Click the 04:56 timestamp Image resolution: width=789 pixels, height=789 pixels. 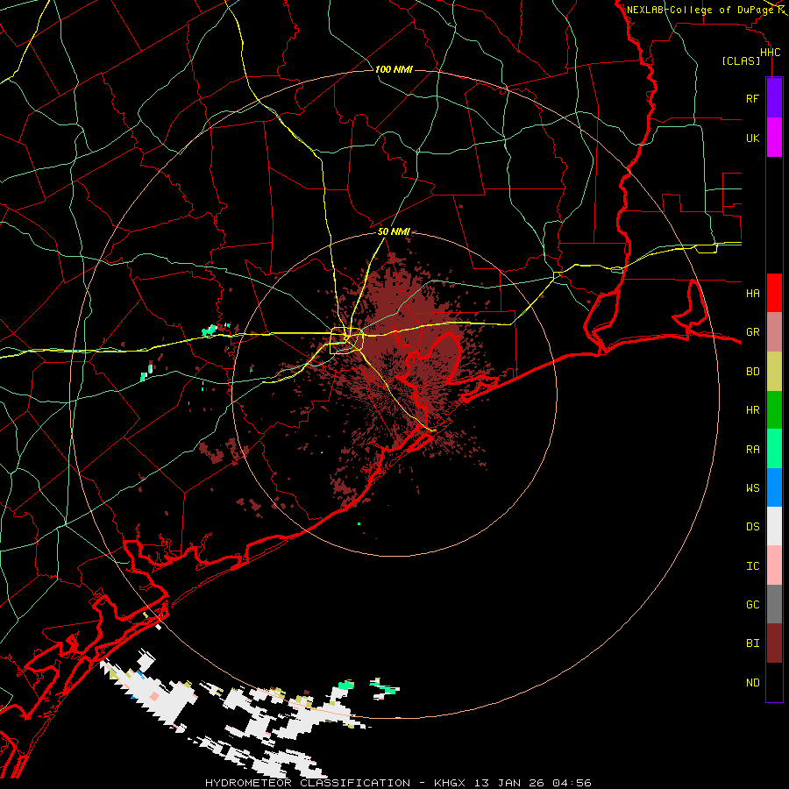pos(572,783)
